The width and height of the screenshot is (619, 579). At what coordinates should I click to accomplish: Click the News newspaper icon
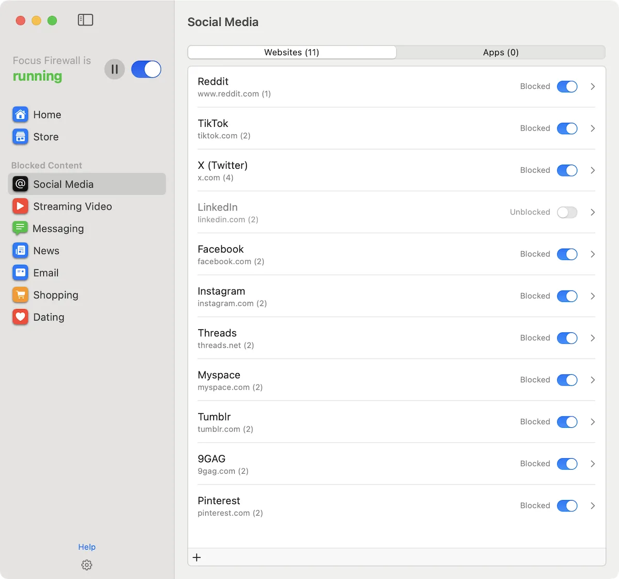20,251
